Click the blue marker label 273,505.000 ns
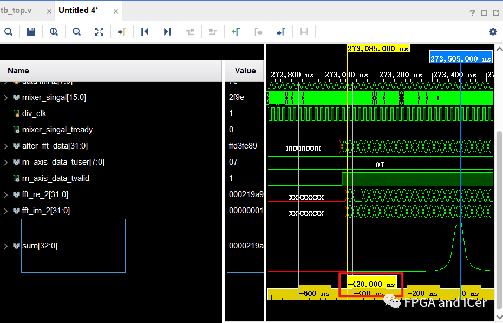Screen dimensions: 503x323 [461, 58]
